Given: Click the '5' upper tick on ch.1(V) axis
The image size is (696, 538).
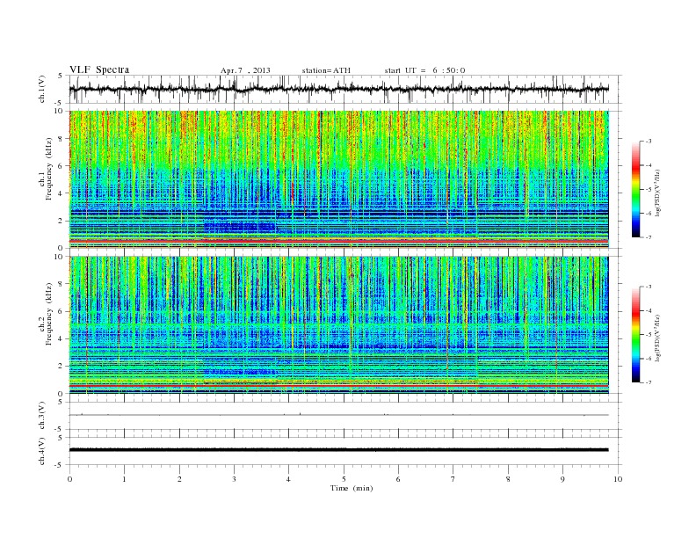Looking at the screenshot, I should tap(61, 76).
